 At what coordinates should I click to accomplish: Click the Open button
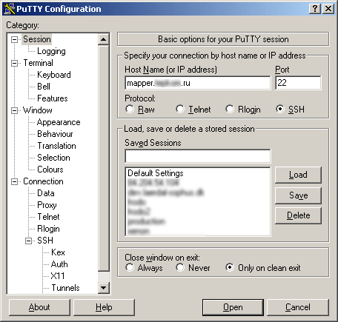233,307
